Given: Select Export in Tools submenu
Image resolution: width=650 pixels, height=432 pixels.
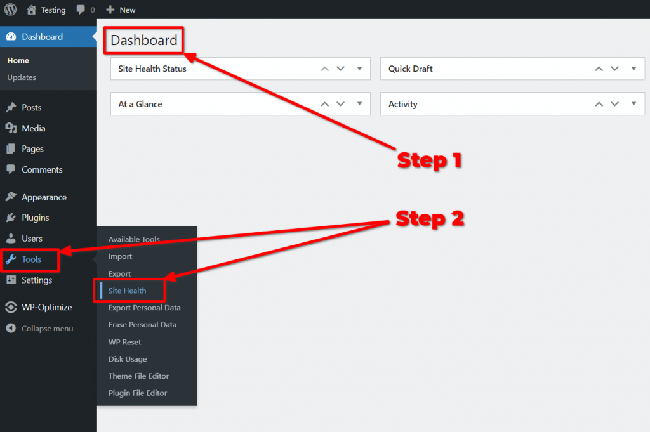Looking at the screenshot, I should [x=119, y=274].
